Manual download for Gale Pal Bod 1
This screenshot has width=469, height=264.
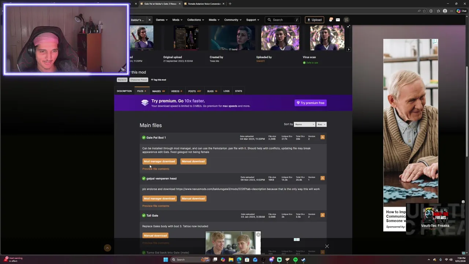coord(193,161)
